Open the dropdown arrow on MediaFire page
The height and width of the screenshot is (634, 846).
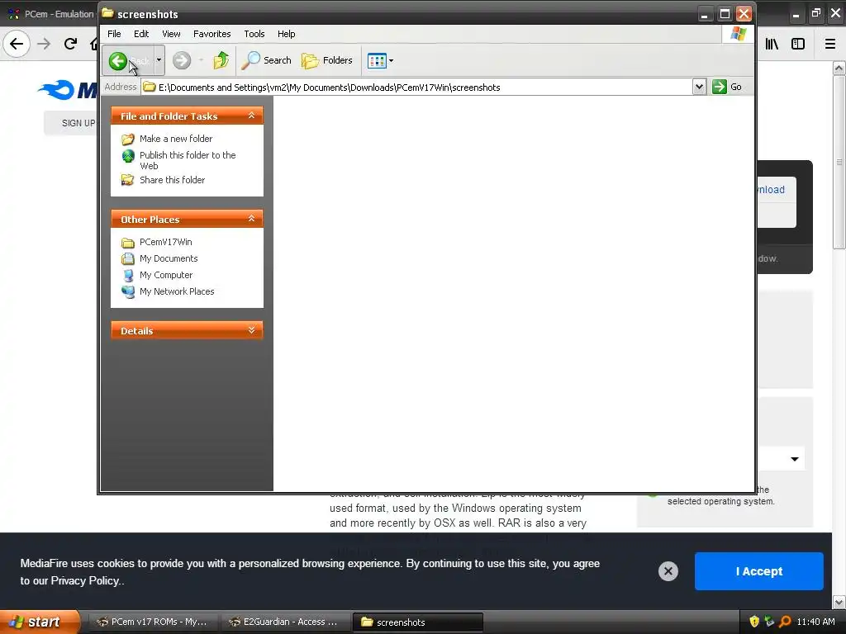pyautogui.click(x=794, y=459)
